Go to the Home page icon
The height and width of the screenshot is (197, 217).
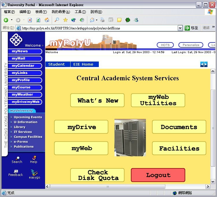[47, 20]
